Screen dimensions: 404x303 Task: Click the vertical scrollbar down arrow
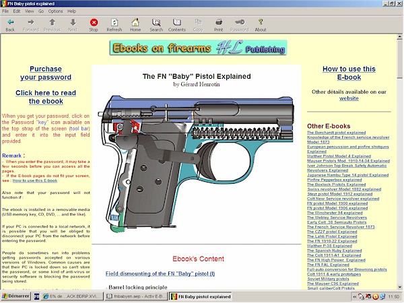coord(400,287)
